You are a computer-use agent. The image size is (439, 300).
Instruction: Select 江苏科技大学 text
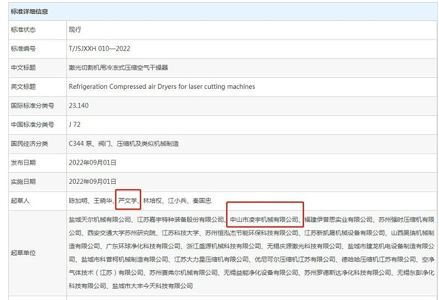[x=181, y=233]
